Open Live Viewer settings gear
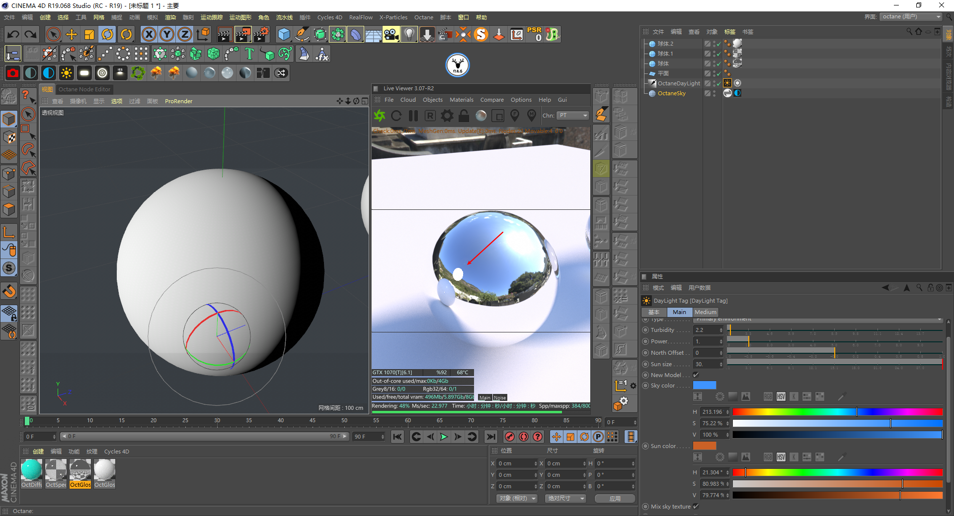This screenshot has width=954, height=516. click(x=447, y=116)
